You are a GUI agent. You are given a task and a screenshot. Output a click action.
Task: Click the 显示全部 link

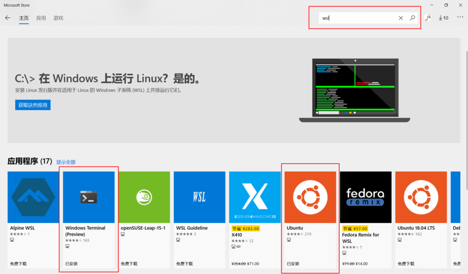click(66, 162)
